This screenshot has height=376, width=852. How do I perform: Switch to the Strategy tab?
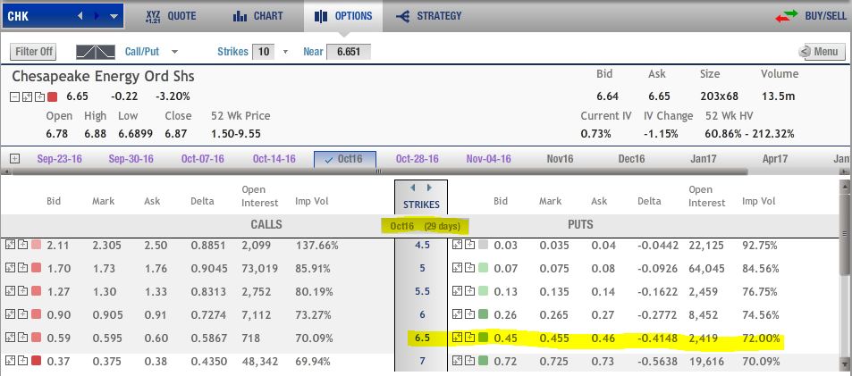click(429, 16)
